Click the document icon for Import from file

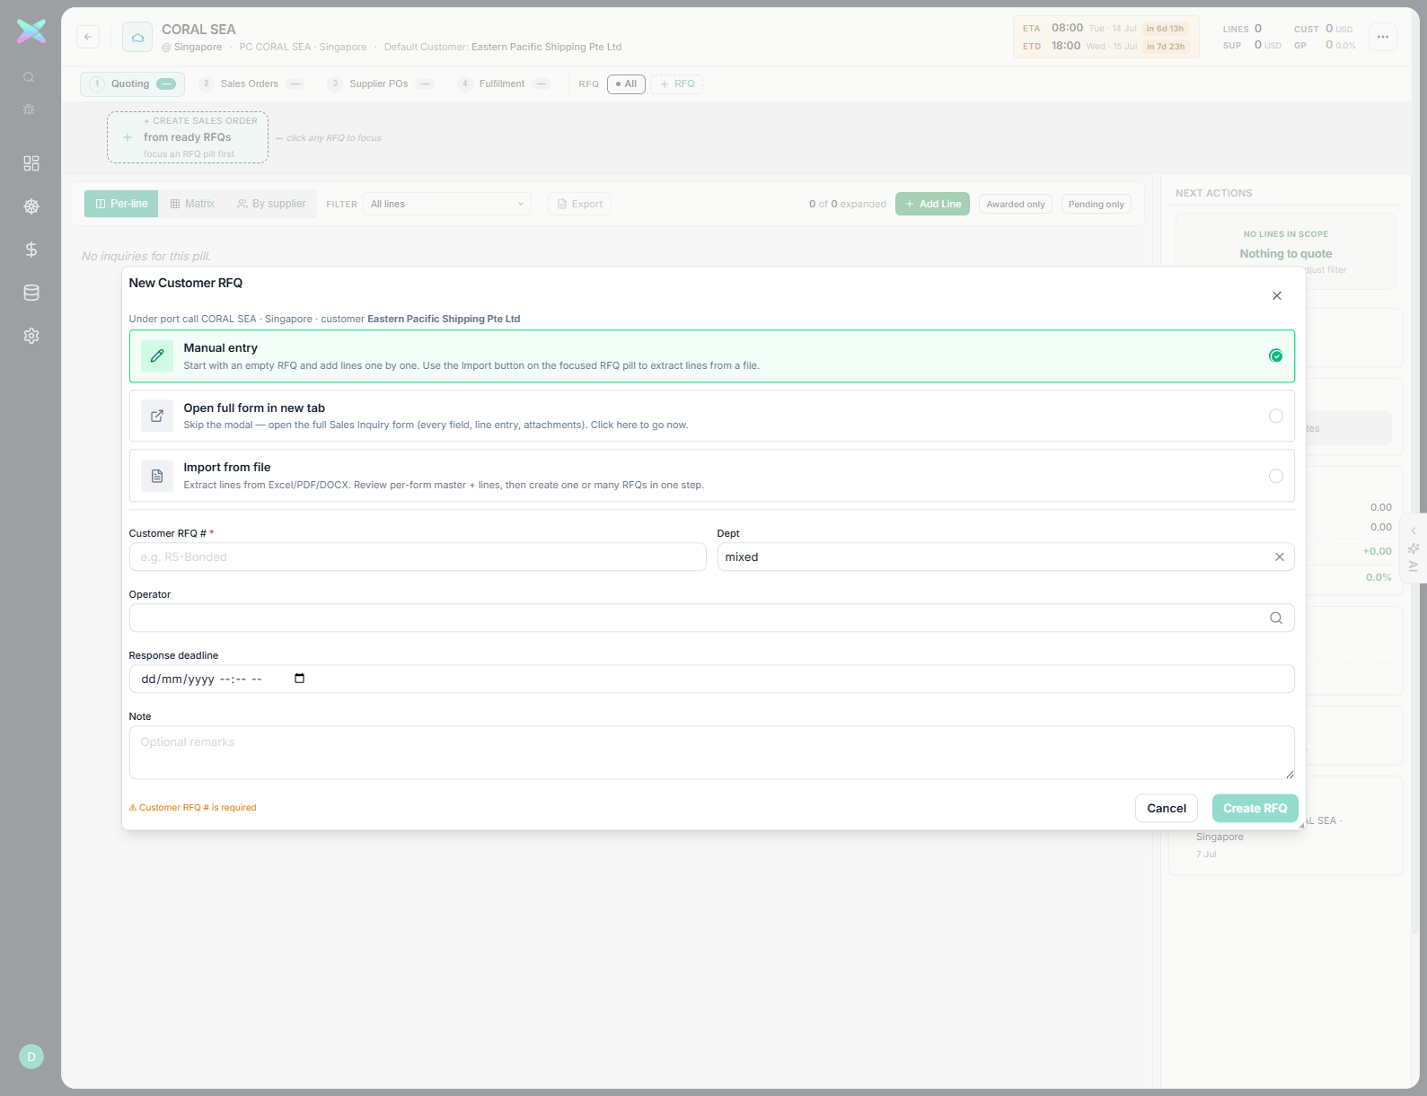(157, 476)
